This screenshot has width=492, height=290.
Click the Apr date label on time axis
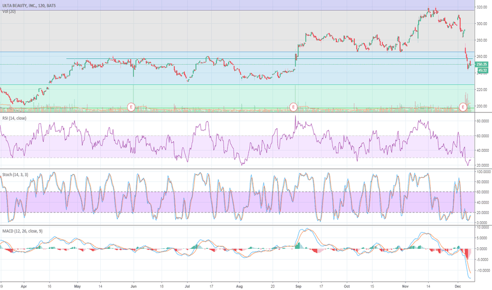pyautogui.click(x=24, y=286)
